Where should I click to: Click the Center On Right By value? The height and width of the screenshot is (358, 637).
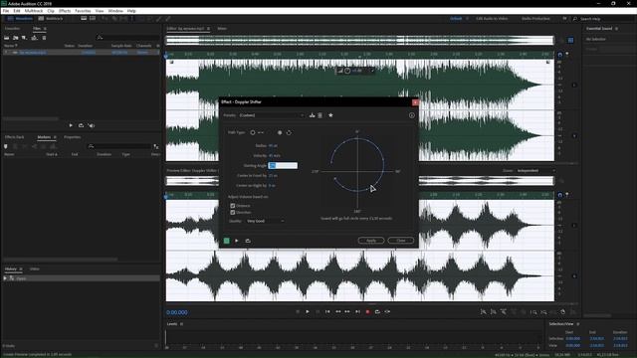point(272,186)
